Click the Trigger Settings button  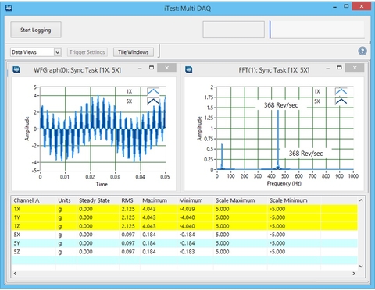[x=87, y=52]
